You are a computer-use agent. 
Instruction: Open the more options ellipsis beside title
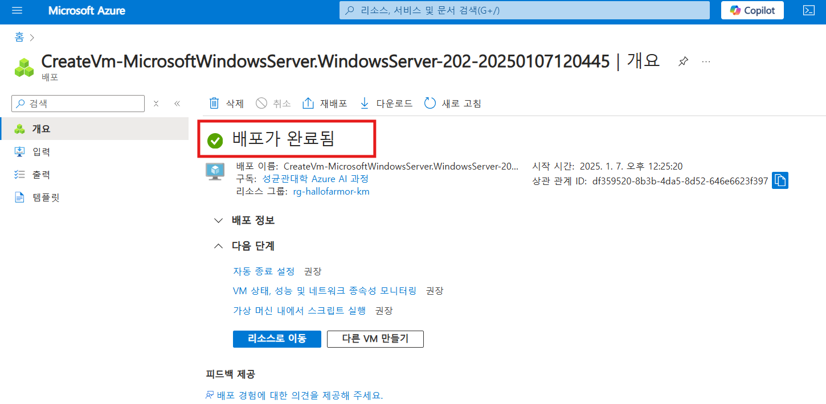pyautogui.click(x=706, y=61)
